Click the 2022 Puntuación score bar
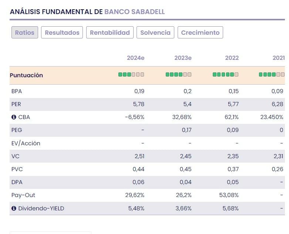Image resolution: width=289 pixels, height=234 pixels. click(225, 75)
